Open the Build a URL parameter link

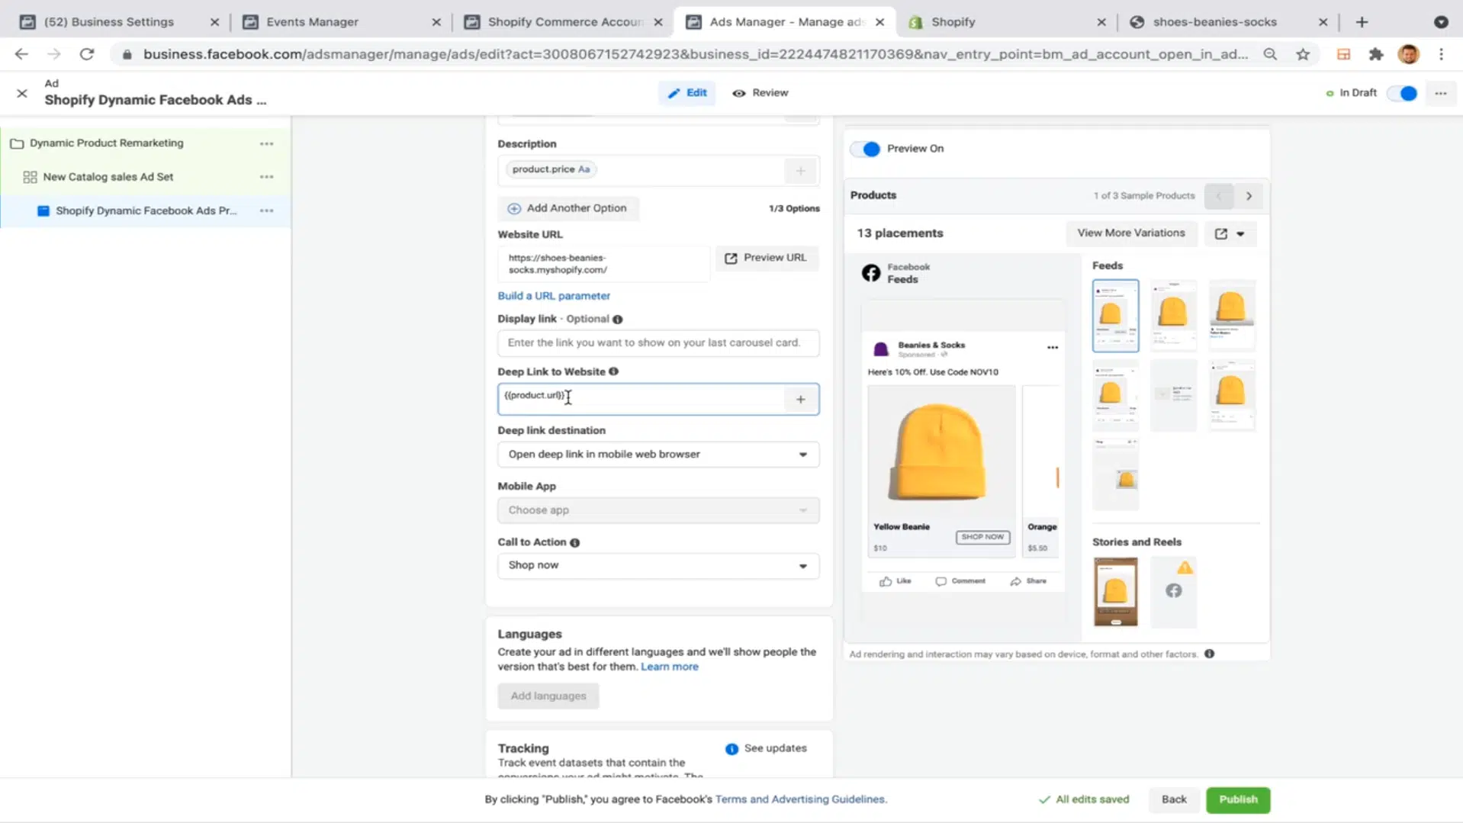[x=554, y=295]
